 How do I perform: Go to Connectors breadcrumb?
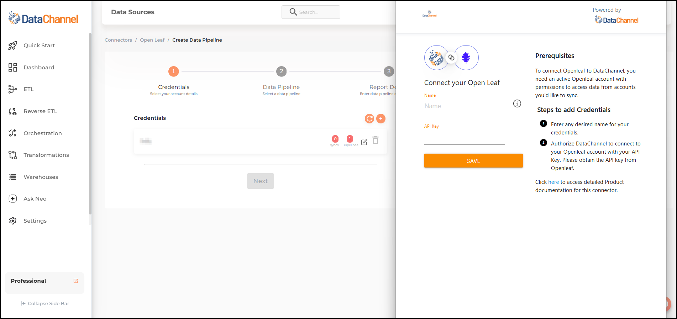118,40
